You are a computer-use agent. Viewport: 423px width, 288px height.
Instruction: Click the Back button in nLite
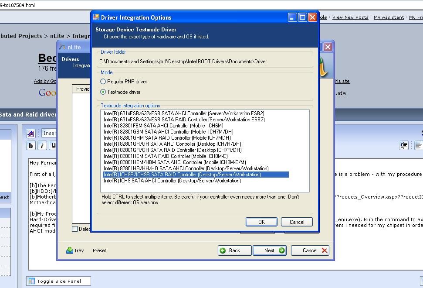(234, 250)
